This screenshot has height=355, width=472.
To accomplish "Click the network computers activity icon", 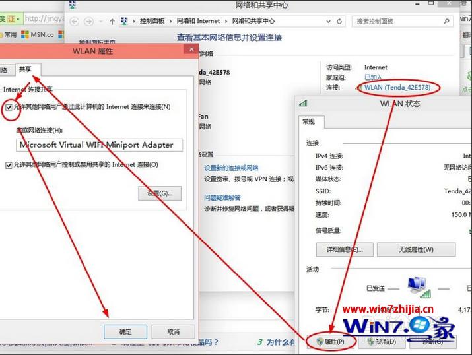I will click(419, 287).
